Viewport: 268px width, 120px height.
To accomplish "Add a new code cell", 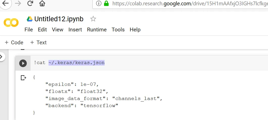I will [14, 43].
